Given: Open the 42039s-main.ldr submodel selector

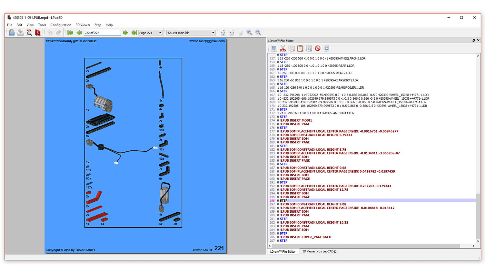Looking at the screenshot, I should pos(190,32).
